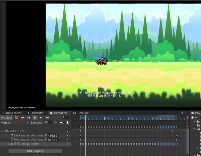The width and height of the screenshot is (201, 156).
Task: Toggle the Animation window lock icon
Action: [x=182, y=113]
